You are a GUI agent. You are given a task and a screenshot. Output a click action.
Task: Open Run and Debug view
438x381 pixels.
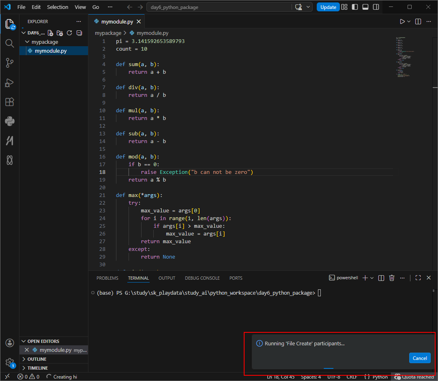[x=10, y=83]
